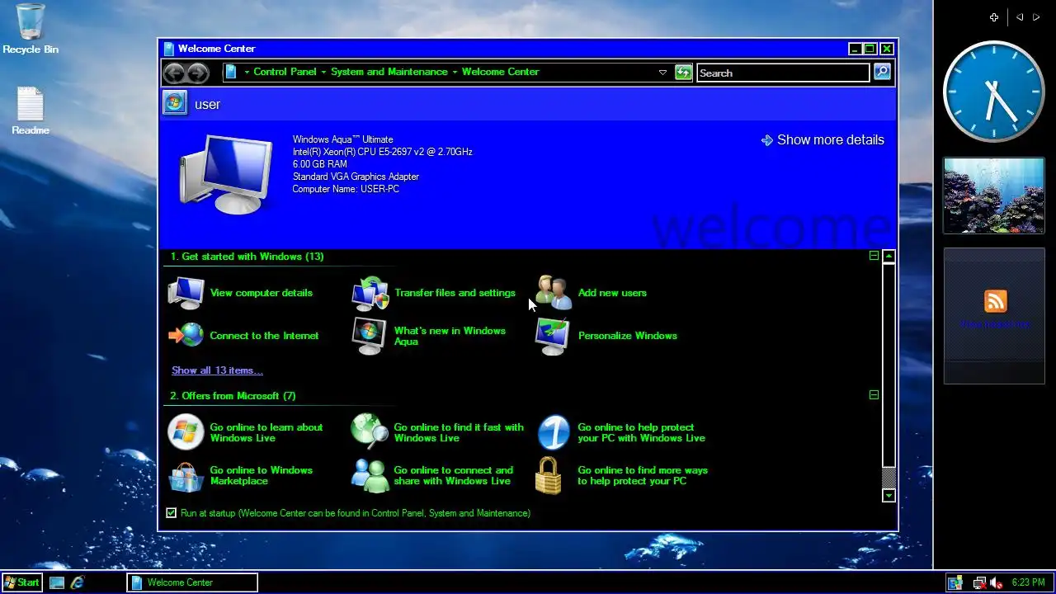Image resolution: width=1056 pixels, height=594 pixels.
Task: Collapse the Offers from Microsoft section
Action: (874, 395)
